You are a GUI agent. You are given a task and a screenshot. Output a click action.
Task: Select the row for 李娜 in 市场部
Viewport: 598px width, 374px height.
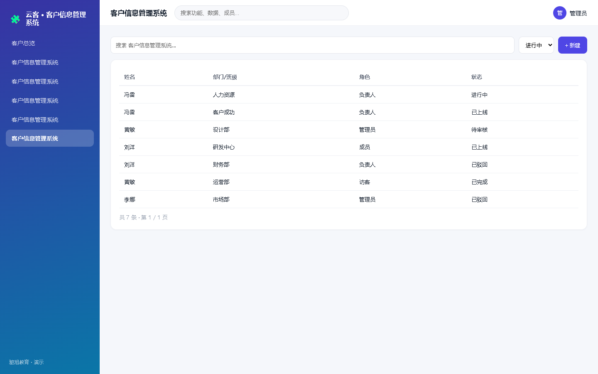(349, 199)
